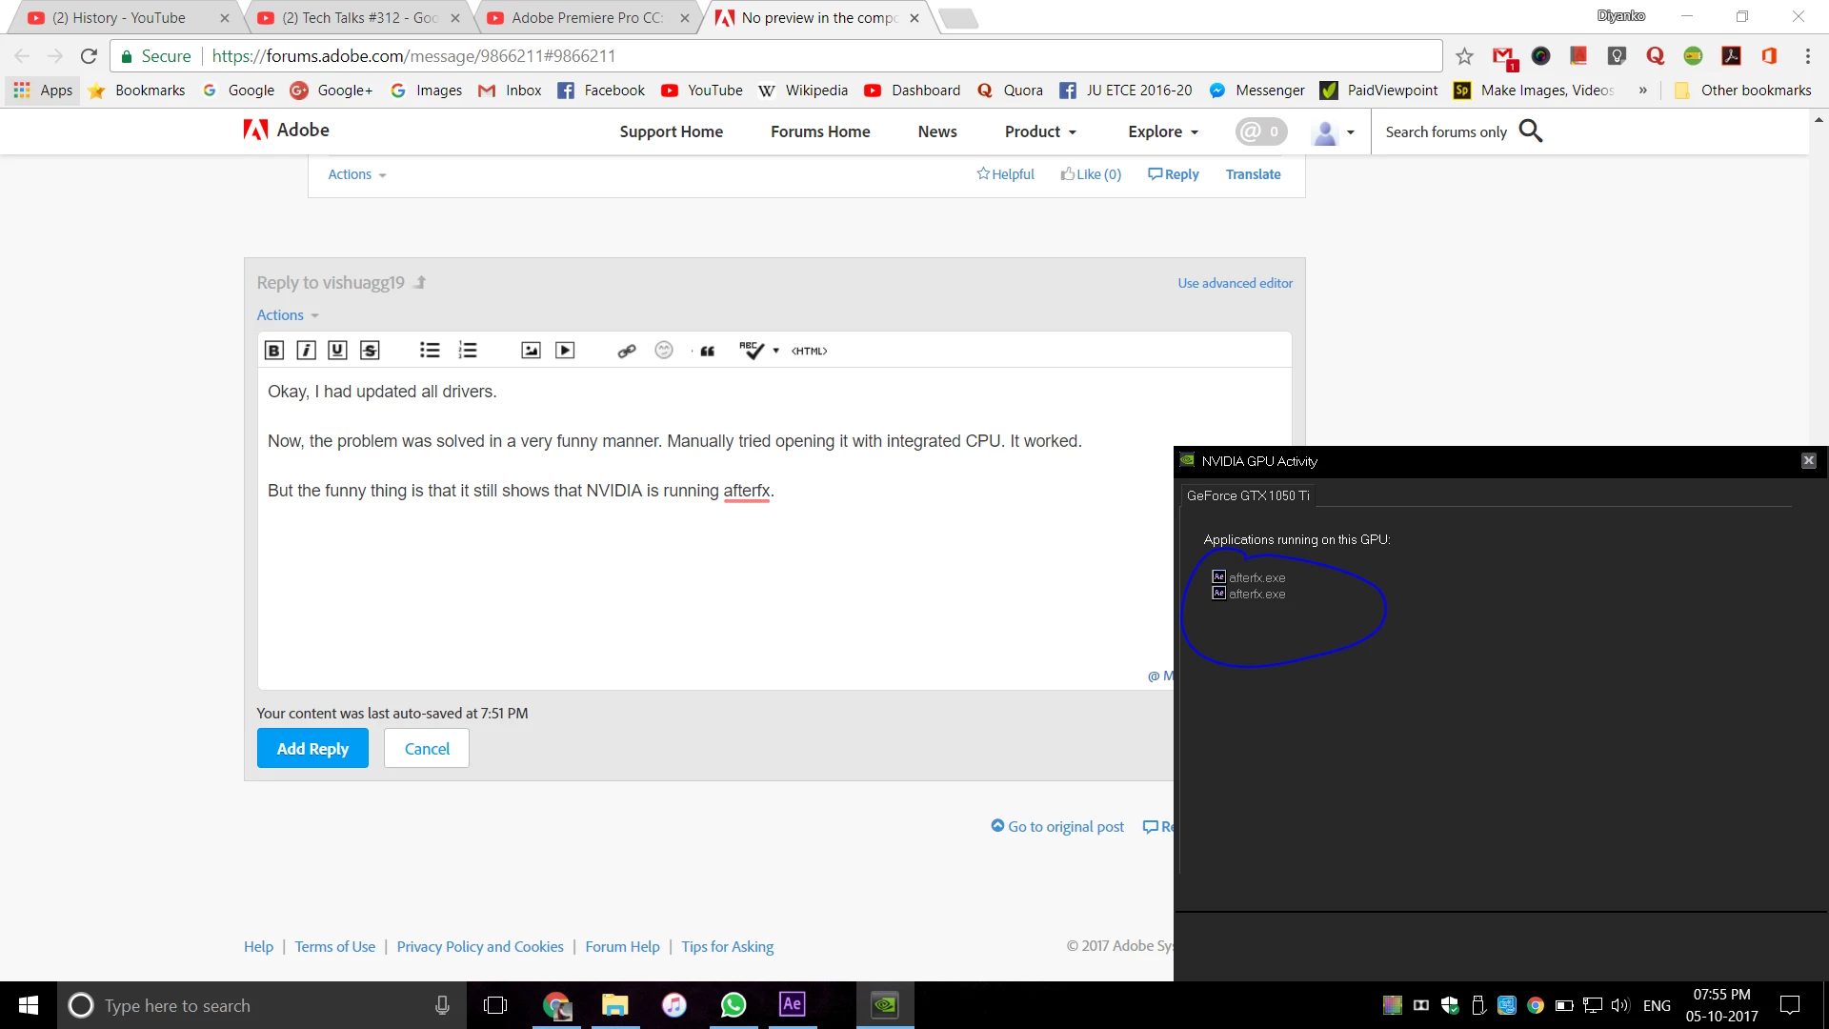This screenshot has height=1029, width=1829.
Task: Toggle italic formatting in reply editor
Action: [x=306, y=351]
